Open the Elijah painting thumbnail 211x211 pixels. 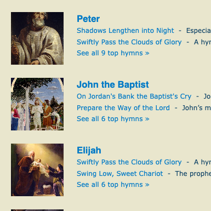(x=37, y=170)
